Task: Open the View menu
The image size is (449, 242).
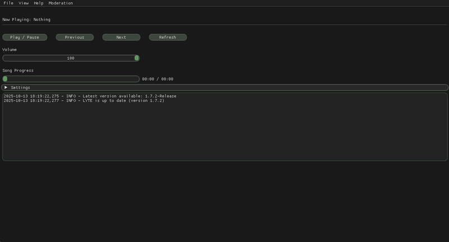Action: tap(24, 3)
